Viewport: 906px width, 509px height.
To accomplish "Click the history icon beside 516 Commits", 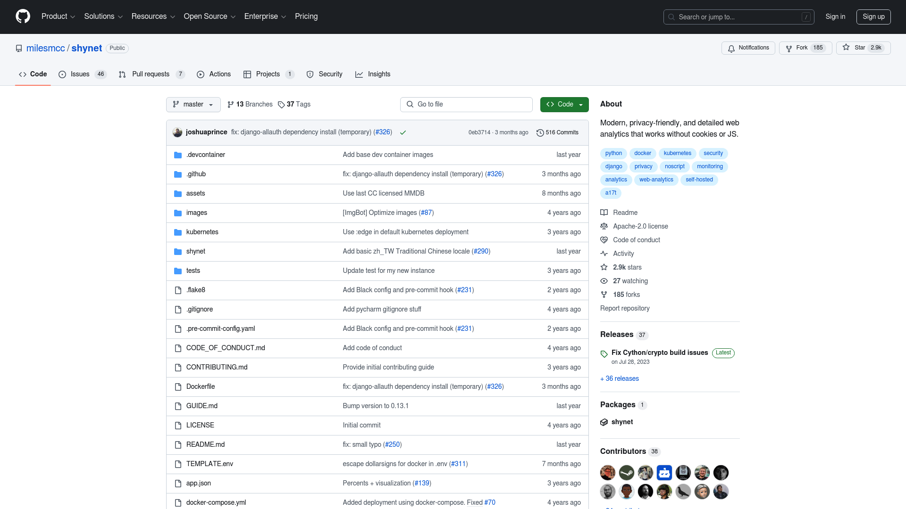I will point(540,132).
